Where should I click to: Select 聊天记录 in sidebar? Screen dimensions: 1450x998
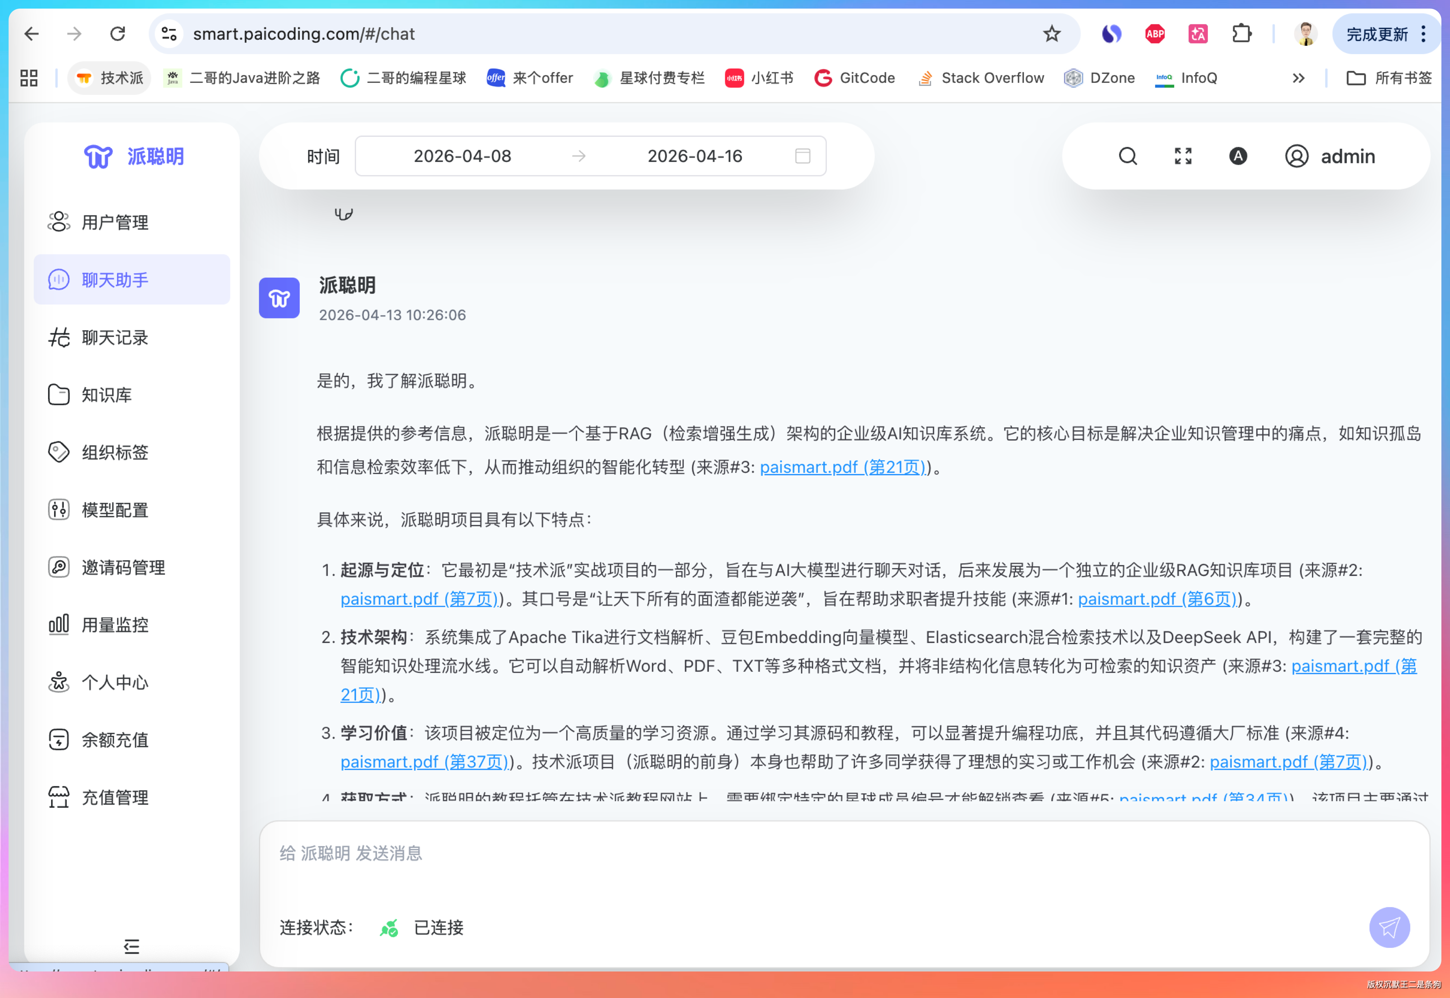click(115, 338)
